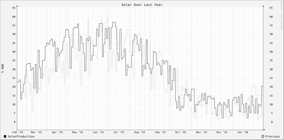Select the Previous legend label

(x=272, y=137)
